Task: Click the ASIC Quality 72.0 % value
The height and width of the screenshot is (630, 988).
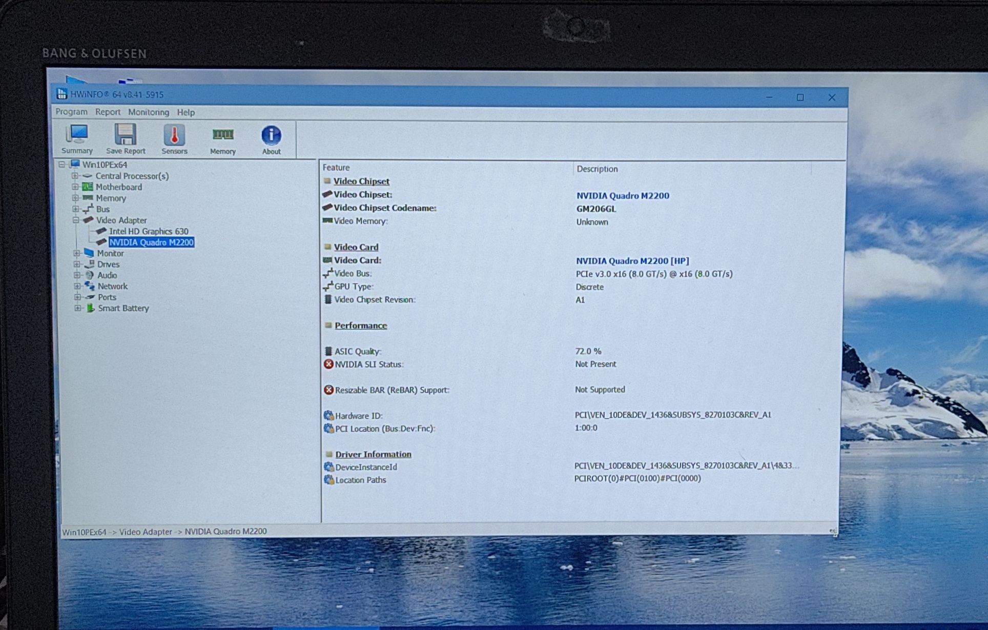Action: point(588,351)
